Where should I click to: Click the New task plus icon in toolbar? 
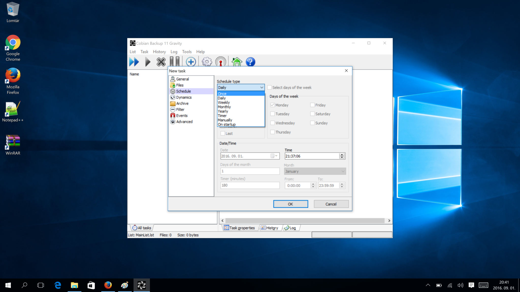pyautogui.click(x=191, y=61)
